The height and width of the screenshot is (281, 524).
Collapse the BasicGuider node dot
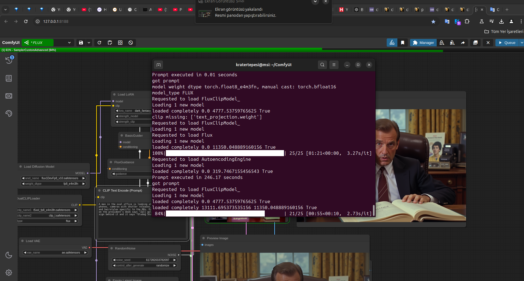(122, 136)
